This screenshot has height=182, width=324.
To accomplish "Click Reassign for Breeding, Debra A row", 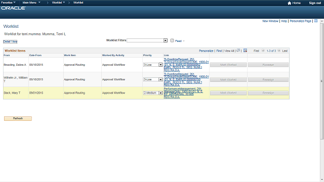I will [x=268, y=65].
